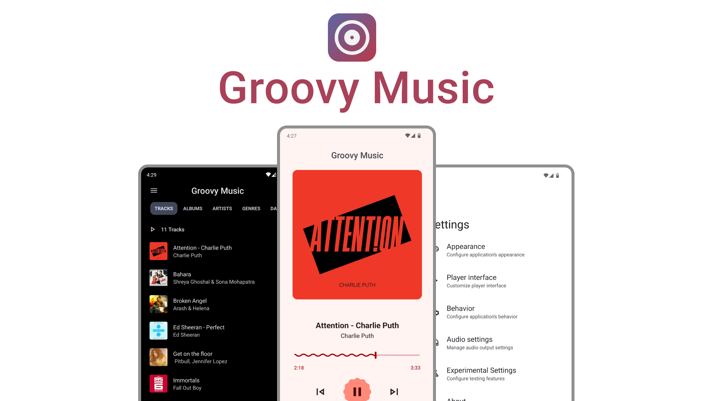Select the TRACKS tab
The image size is (713, 401).
pyautogui.click(x=163, y=208)
